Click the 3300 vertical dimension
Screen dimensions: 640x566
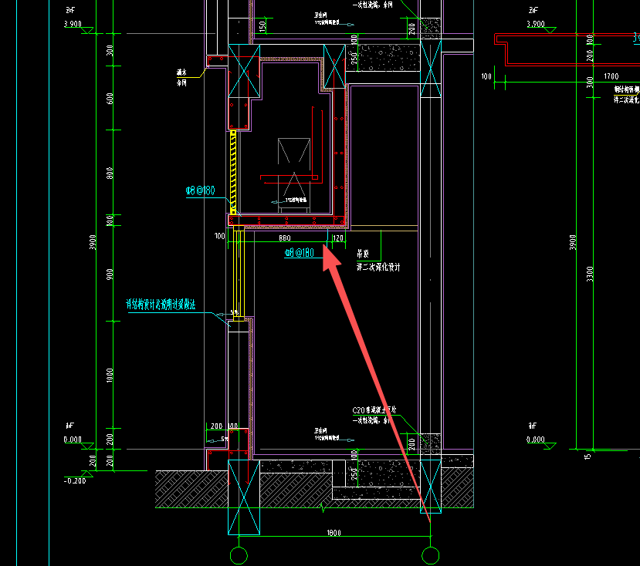pos(589,274)
